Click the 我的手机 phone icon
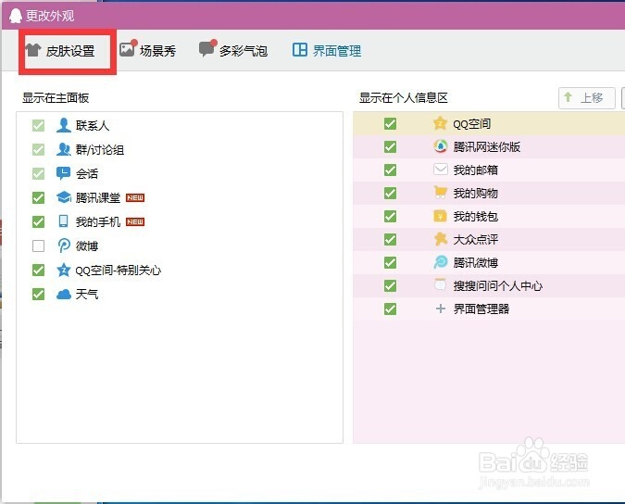This screenshot has height=504, width=625. point(63,221)
